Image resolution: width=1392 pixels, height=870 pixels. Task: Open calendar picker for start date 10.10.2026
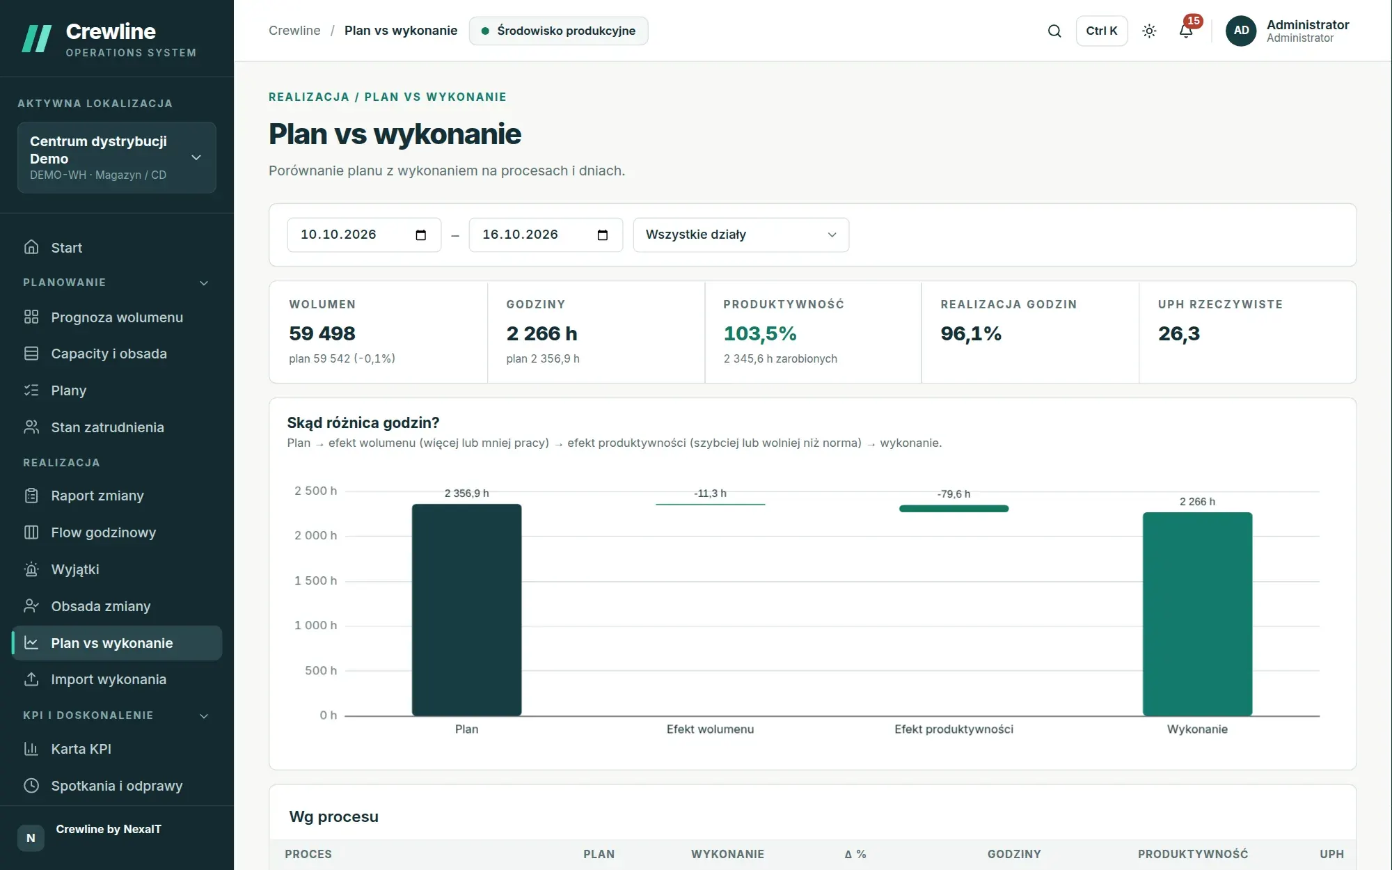coord(420,235)
